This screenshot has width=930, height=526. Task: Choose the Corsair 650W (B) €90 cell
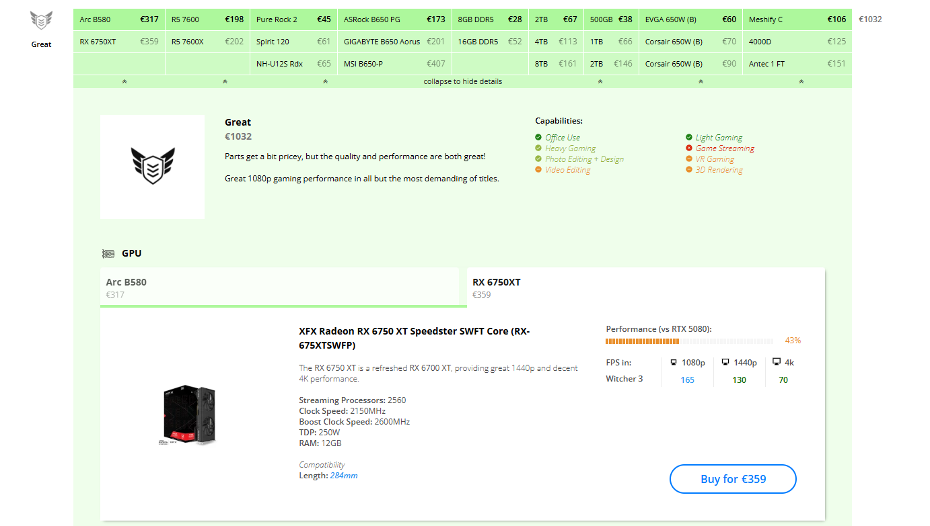[690, 64]
